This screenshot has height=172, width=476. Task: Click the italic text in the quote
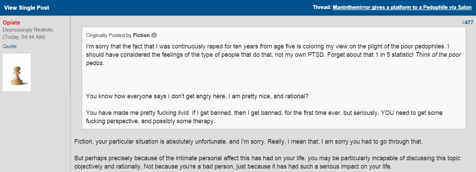coord(273,59)
